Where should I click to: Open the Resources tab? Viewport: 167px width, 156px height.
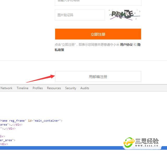pyautogui.click(x=54, y=88)
